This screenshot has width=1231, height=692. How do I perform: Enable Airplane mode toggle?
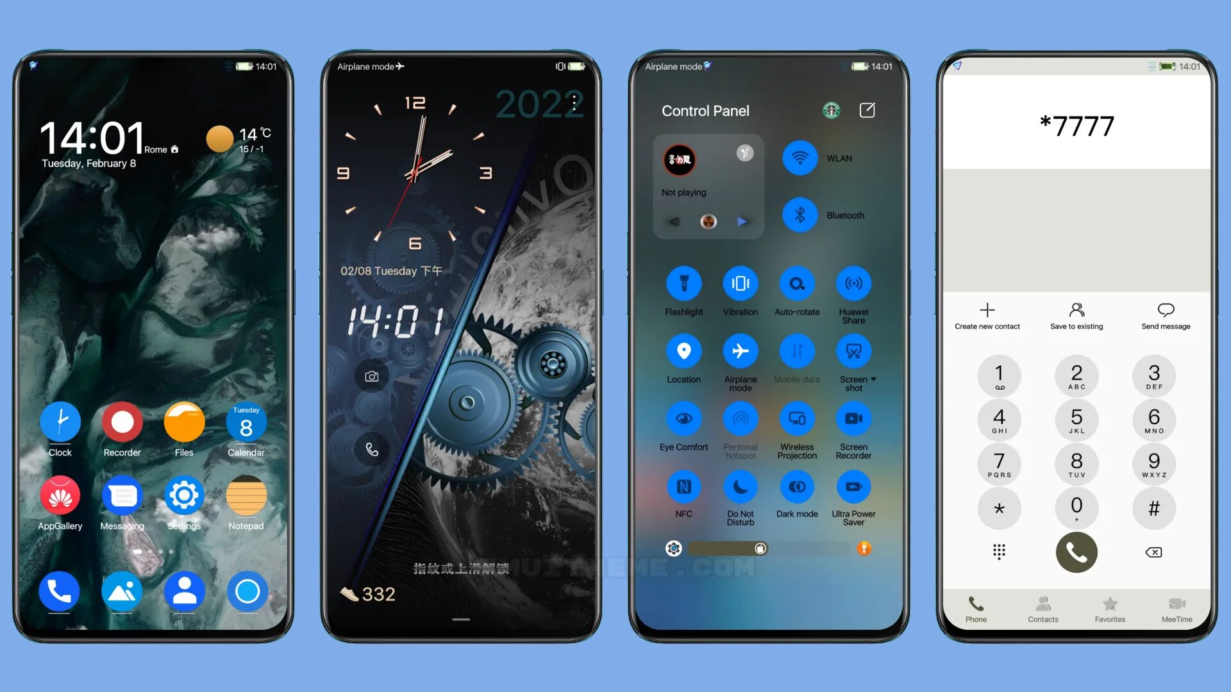click(x=740, y=350)
